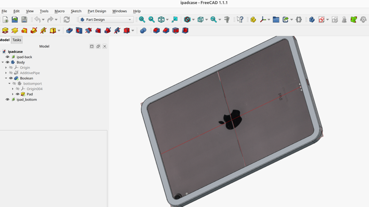
Task: Click the Additive pipe icon
Action: 34,31
